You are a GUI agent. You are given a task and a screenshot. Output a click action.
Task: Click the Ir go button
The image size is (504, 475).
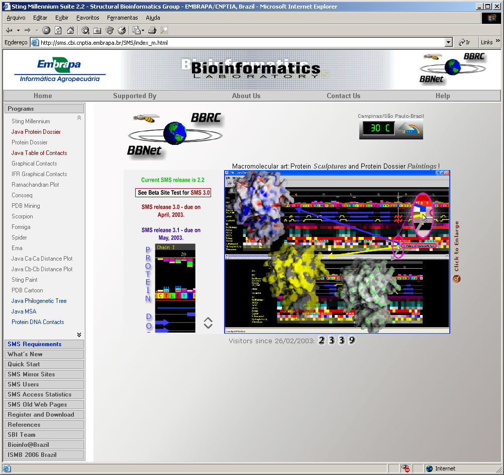pos(464,42)
